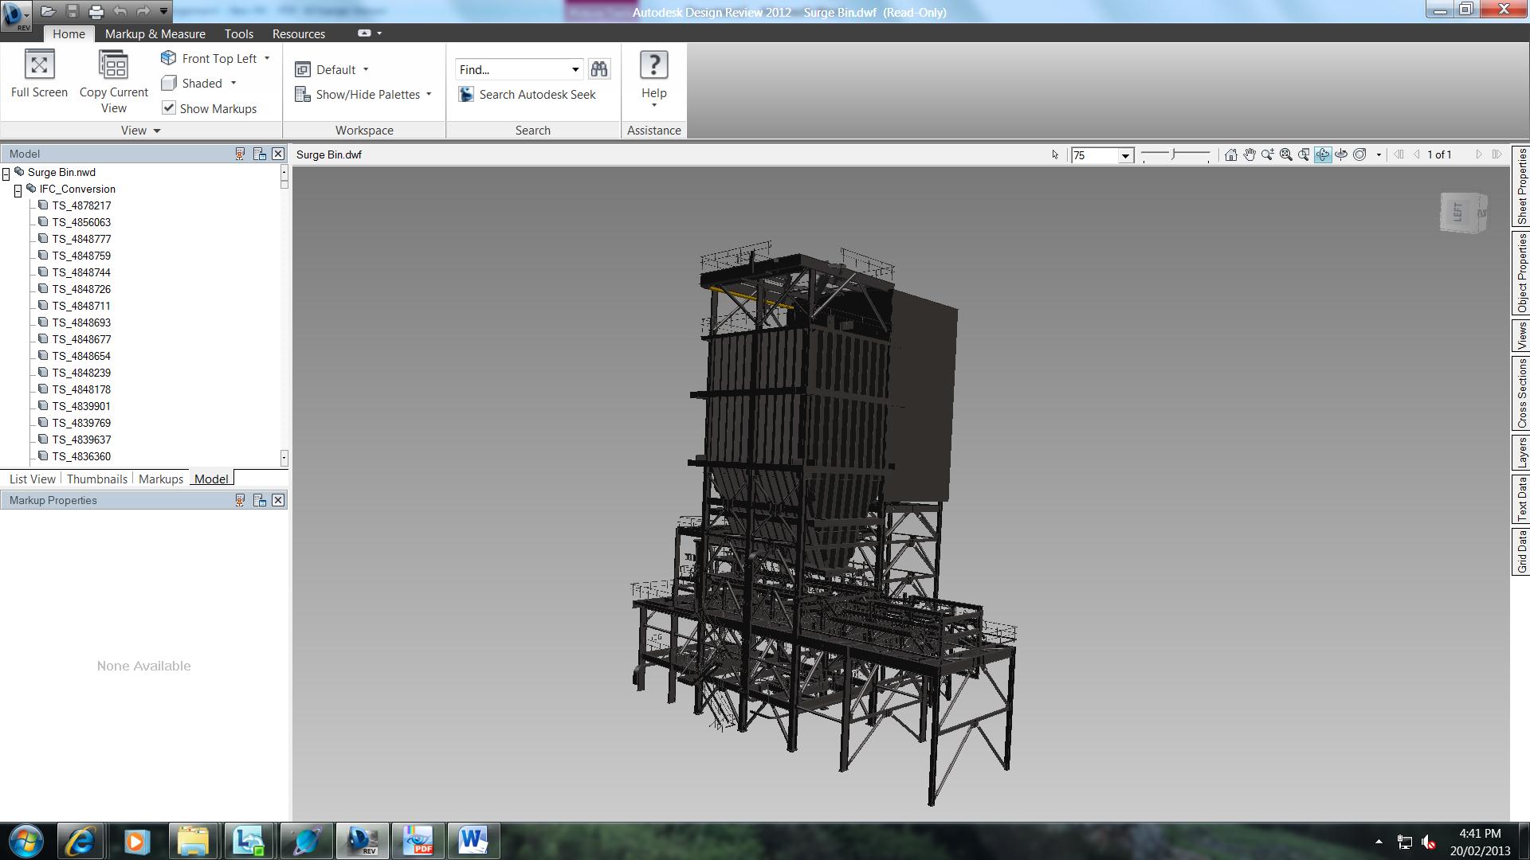
Task: Click the Help question mark icon
Action: 653,65
